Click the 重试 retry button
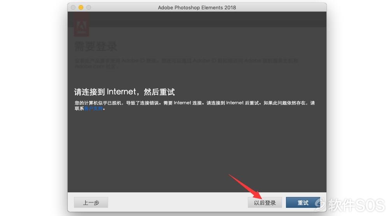This screenshot has width=391, height=216. coord(303,202)
